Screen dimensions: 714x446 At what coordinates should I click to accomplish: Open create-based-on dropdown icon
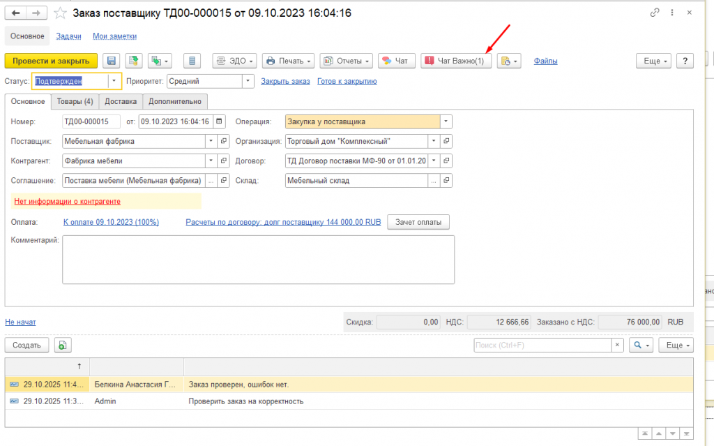pos(160,61)
